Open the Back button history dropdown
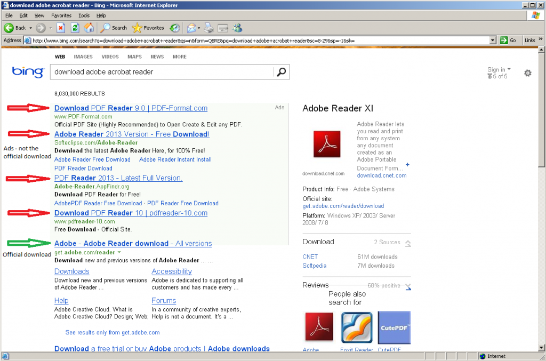The width and height of the screenshot is (546, 361). click(30, 28)
